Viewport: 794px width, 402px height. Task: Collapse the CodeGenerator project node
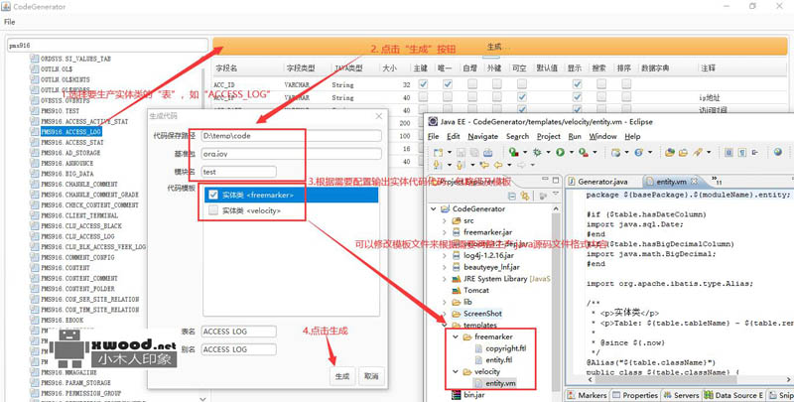click(434, 208)
